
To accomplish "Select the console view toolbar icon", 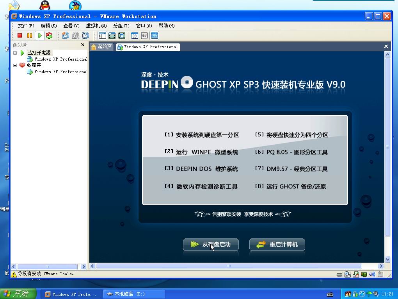I will click(154, 36).
